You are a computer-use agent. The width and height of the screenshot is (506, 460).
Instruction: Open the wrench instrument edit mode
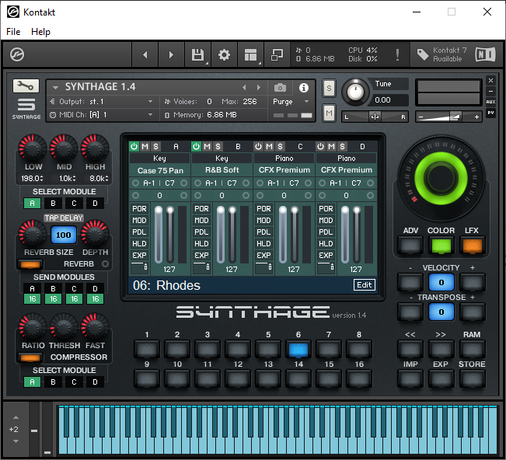26,85
